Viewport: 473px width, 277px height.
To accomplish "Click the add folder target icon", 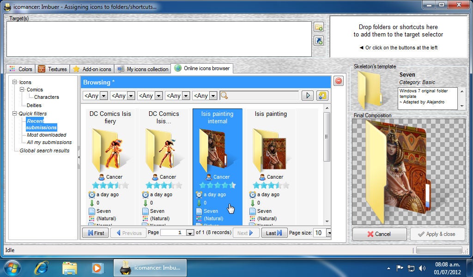I will [x=319, y=27].
